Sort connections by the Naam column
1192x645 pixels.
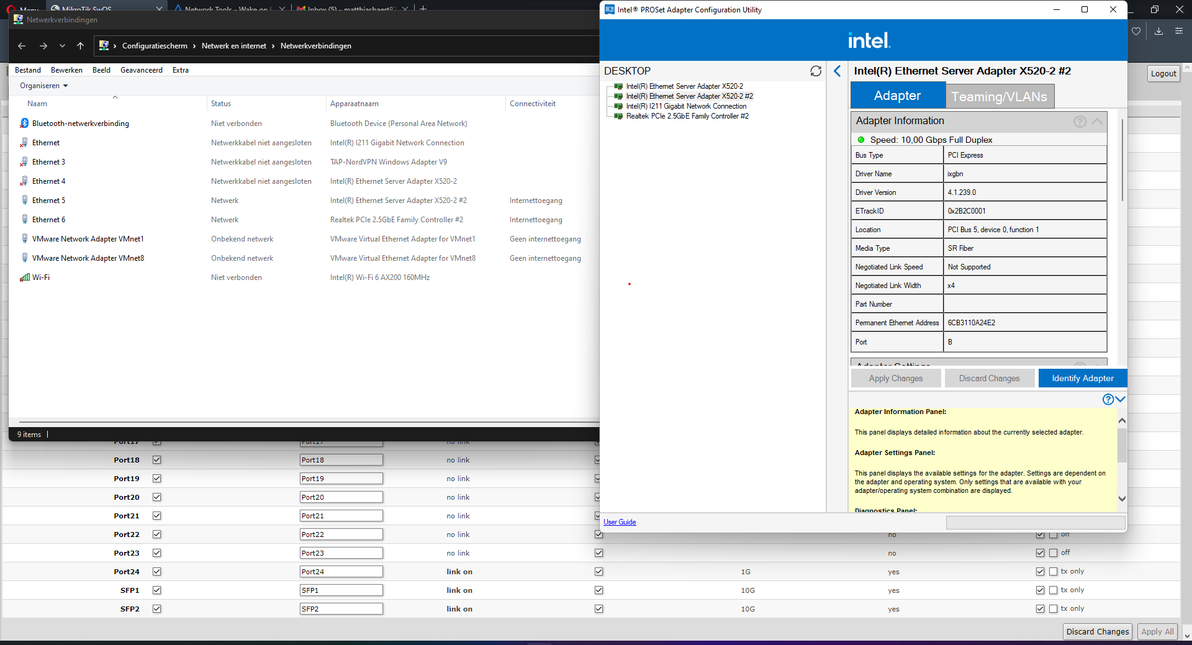coord(37,104)
